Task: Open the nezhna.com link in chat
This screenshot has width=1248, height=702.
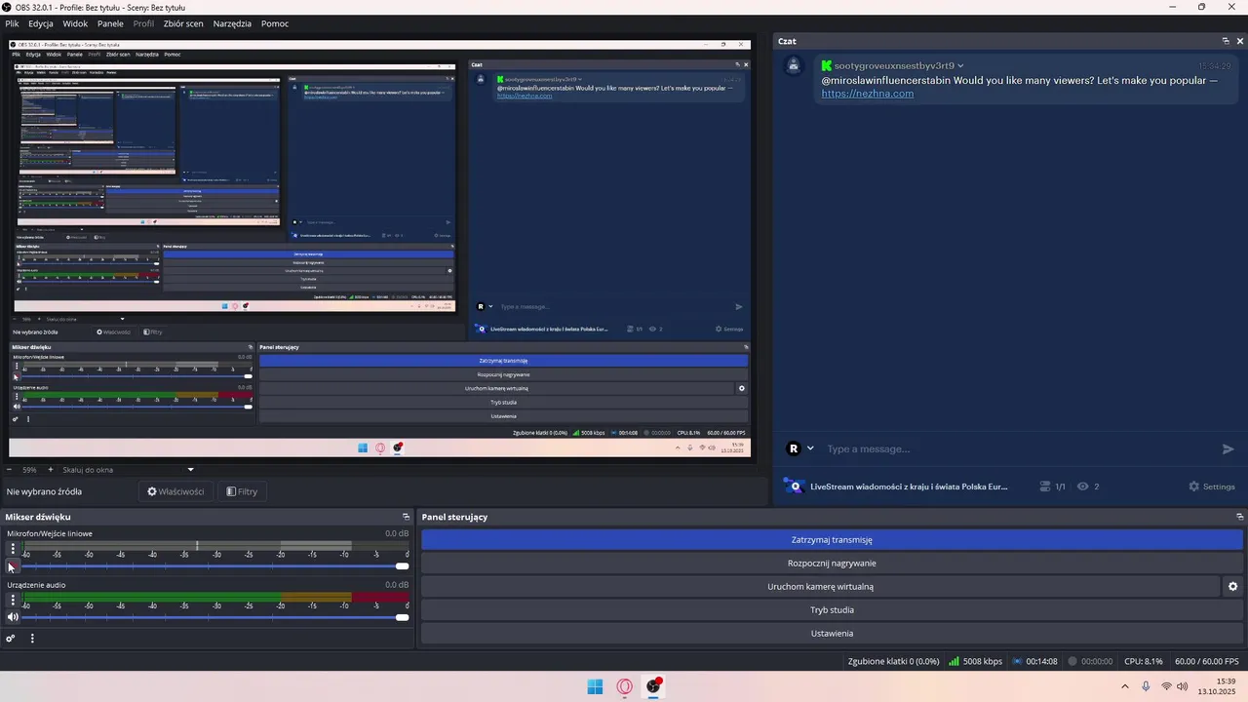Action: (x=868, y=94)
